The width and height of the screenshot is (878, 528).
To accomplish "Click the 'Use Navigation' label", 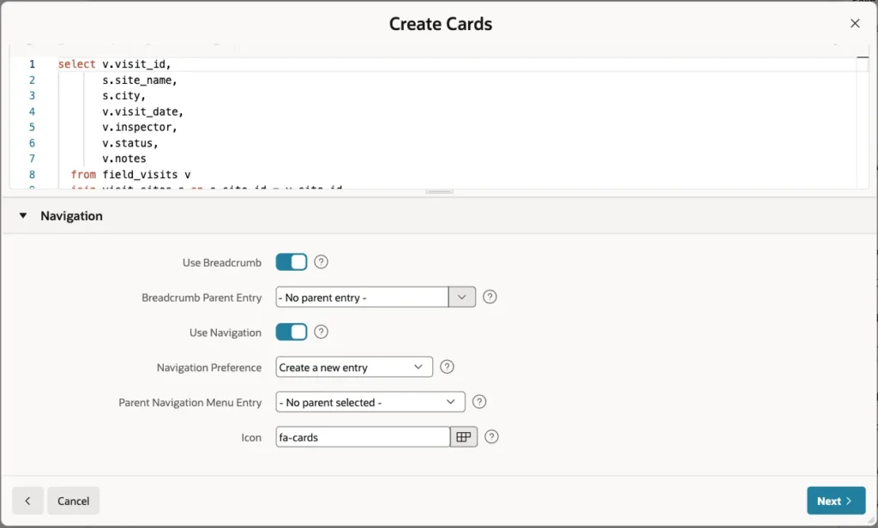I will [x=226, y=333].
